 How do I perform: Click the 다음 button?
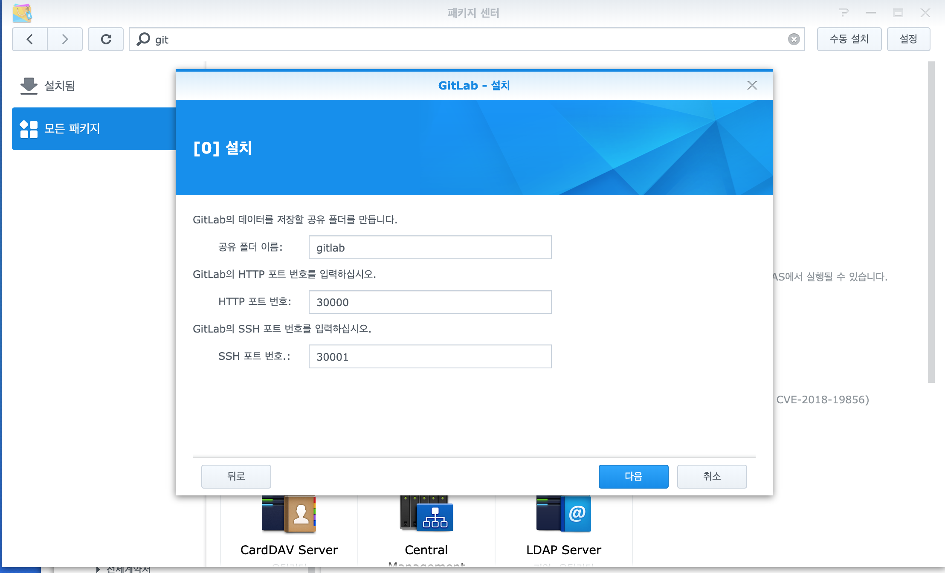pyautogui.click(x=633, y=476)
